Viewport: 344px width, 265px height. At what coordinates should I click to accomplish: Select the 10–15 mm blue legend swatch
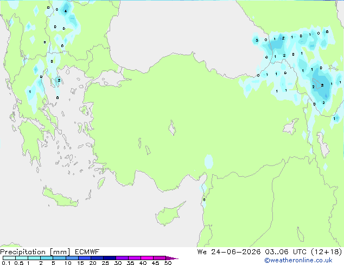pos(72,258)
